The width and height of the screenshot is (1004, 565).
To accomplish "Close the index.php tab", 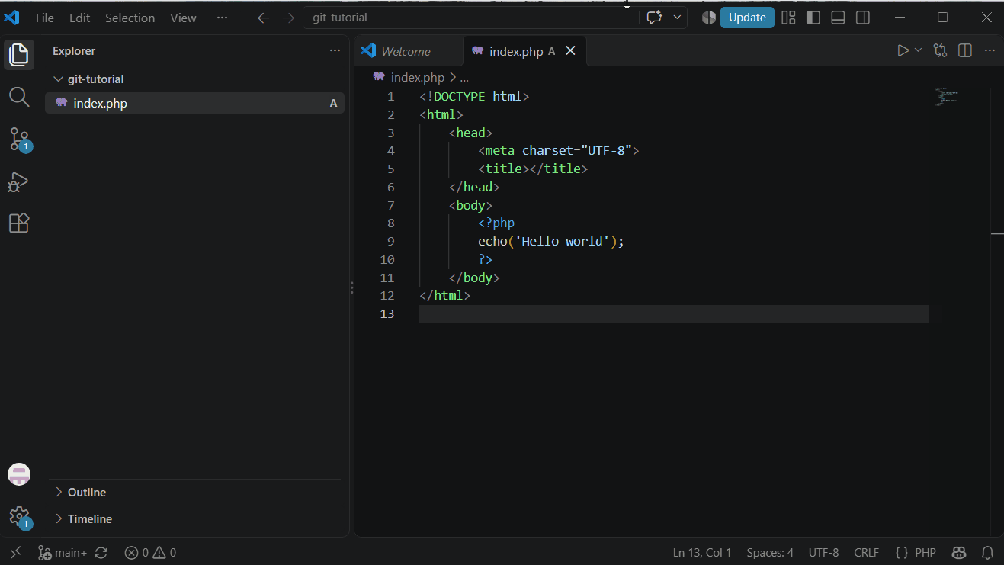I will pyautogui.click(x=570, y=51).
